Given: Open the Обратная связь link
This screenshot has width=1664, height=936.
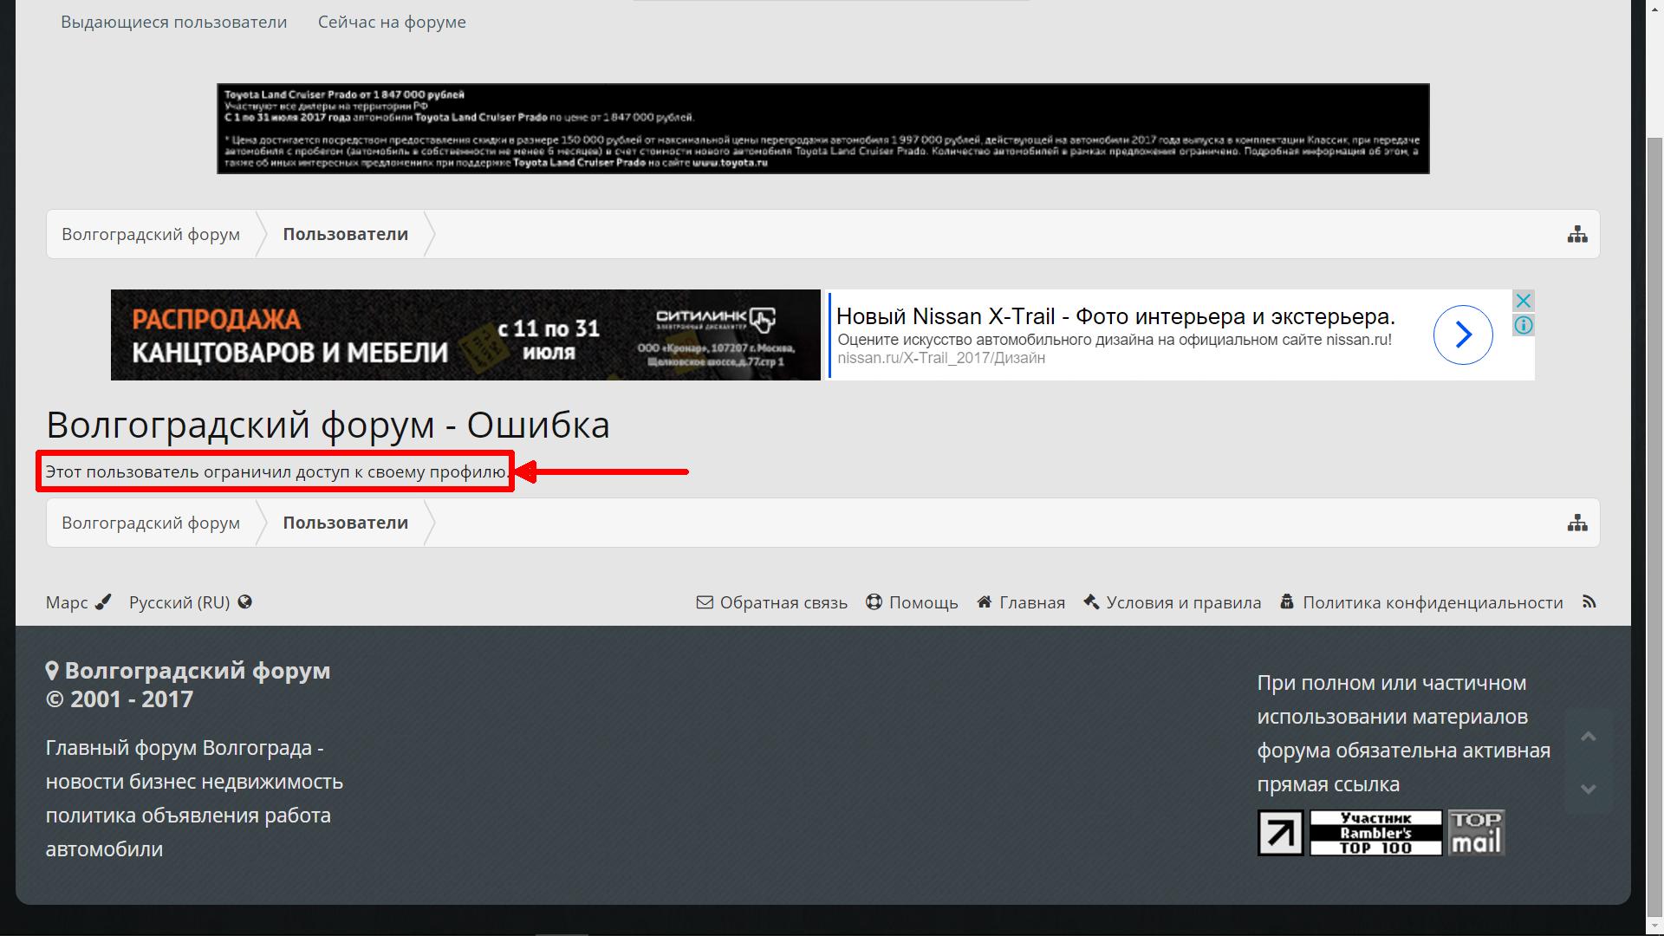Looking at the screenshot, I should click(772, 602).
